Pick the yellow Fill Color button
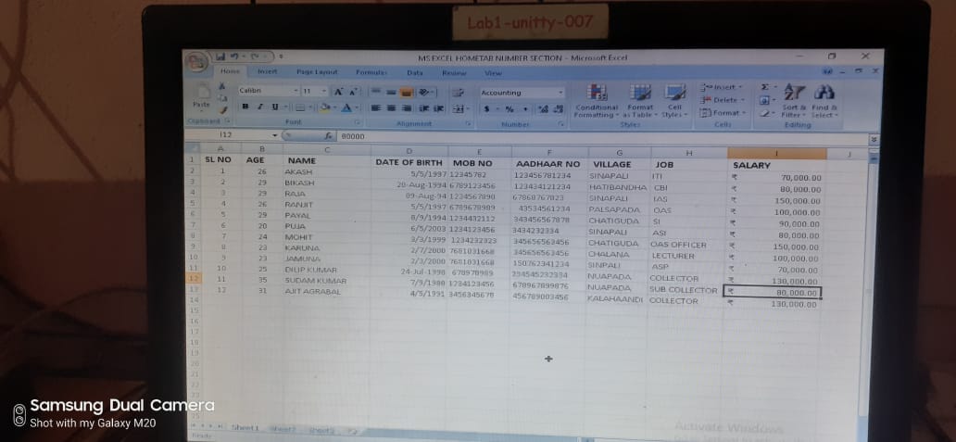 coord(327,108)
